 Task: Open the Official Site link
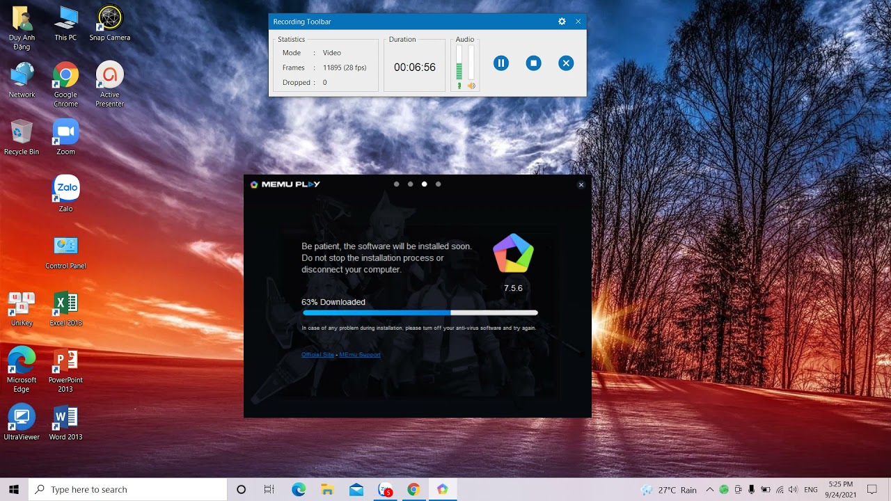click(317, 355)
